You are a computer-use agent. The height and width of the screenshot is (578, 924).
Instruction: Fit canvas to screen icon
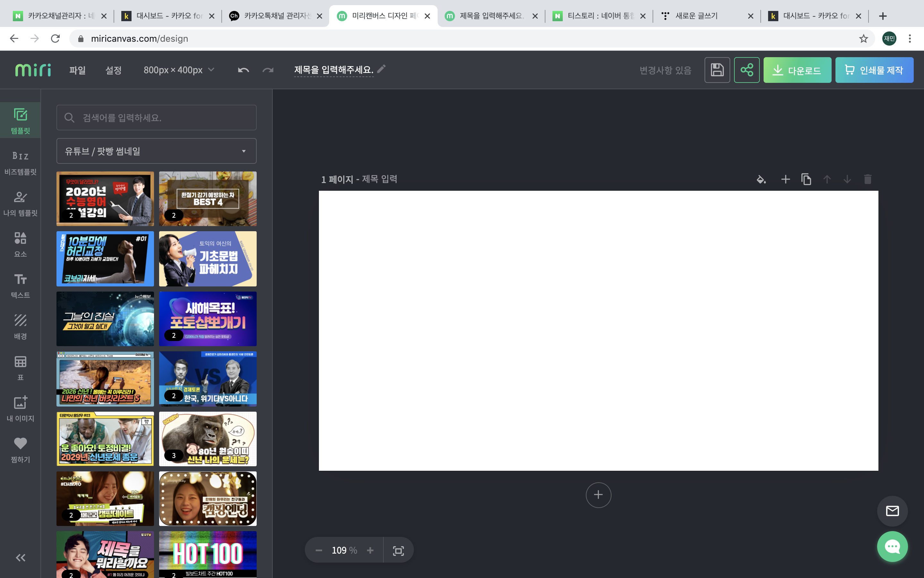point(398,550)
